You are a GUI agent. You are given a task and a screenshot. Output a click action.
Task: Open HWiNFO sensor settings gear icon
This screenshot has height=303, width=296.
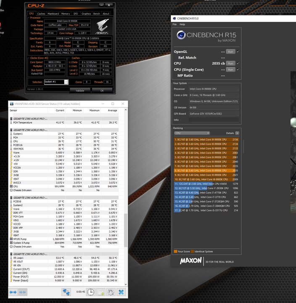111,292
